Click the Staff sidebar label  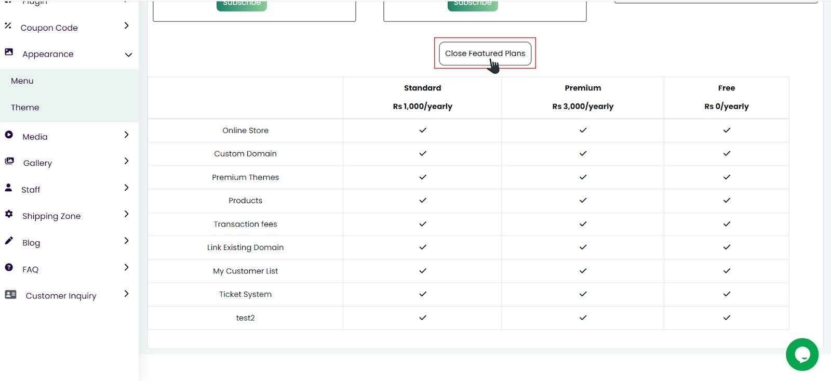point(31,190)
